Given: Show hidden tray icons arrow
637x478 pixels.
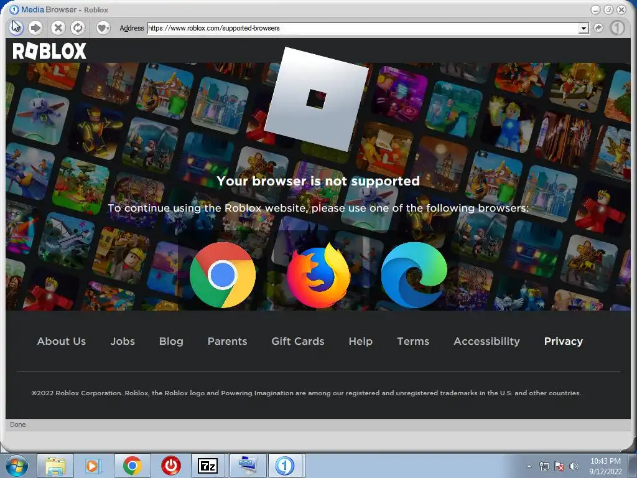Looking at the screenshot, I should [529, 467].
